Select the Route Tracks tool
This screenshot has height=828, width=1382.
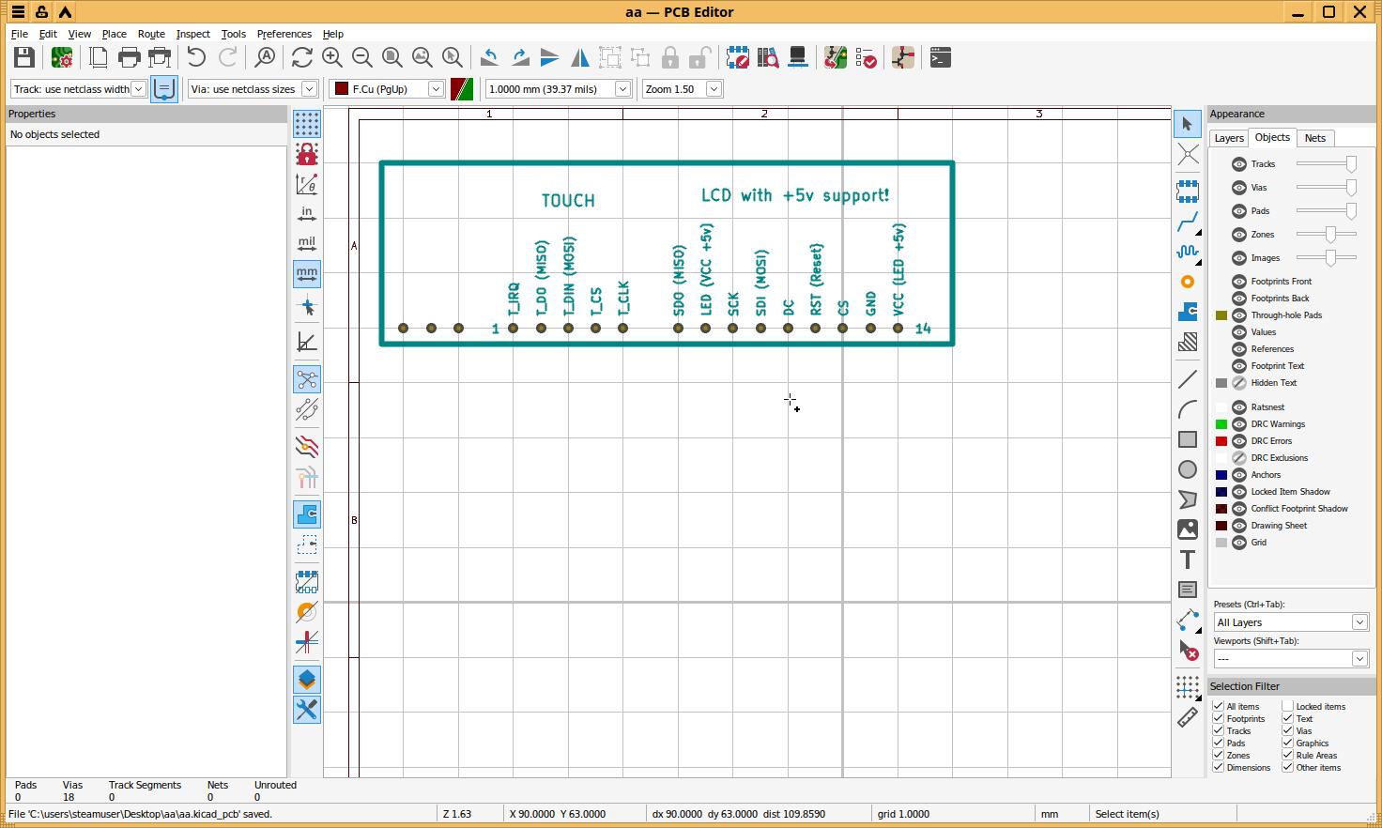(1188, 222)
